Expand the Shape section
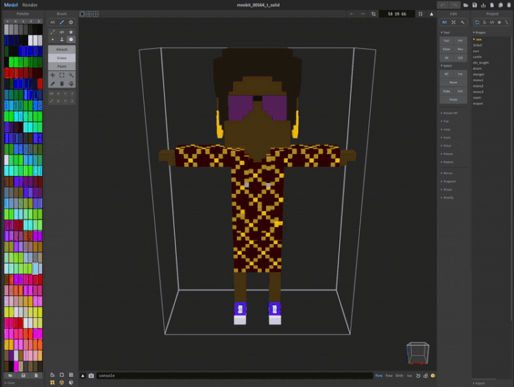 point(446,190)
